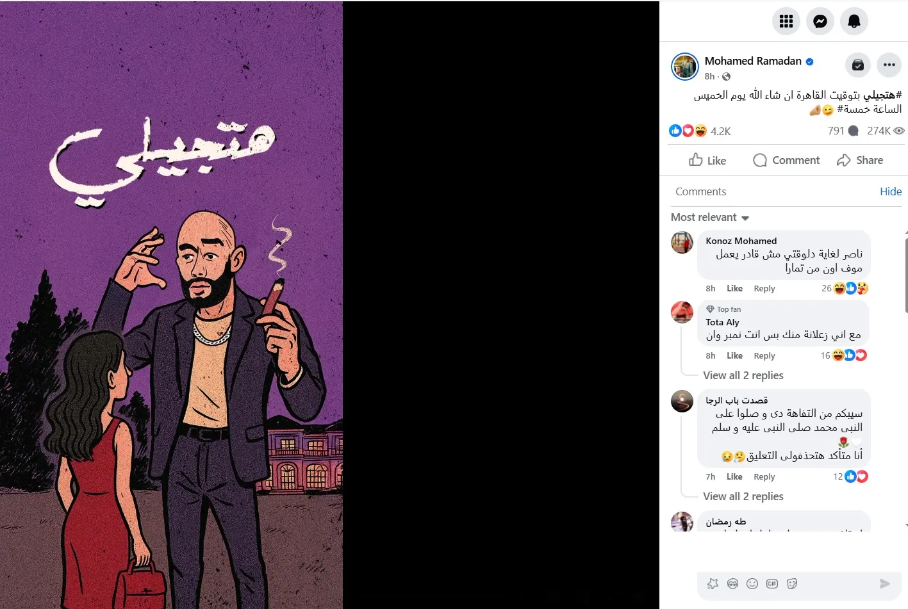908x609 pixels.
Task: Click the send comment arrow
Action: click(x=885, y=584)
